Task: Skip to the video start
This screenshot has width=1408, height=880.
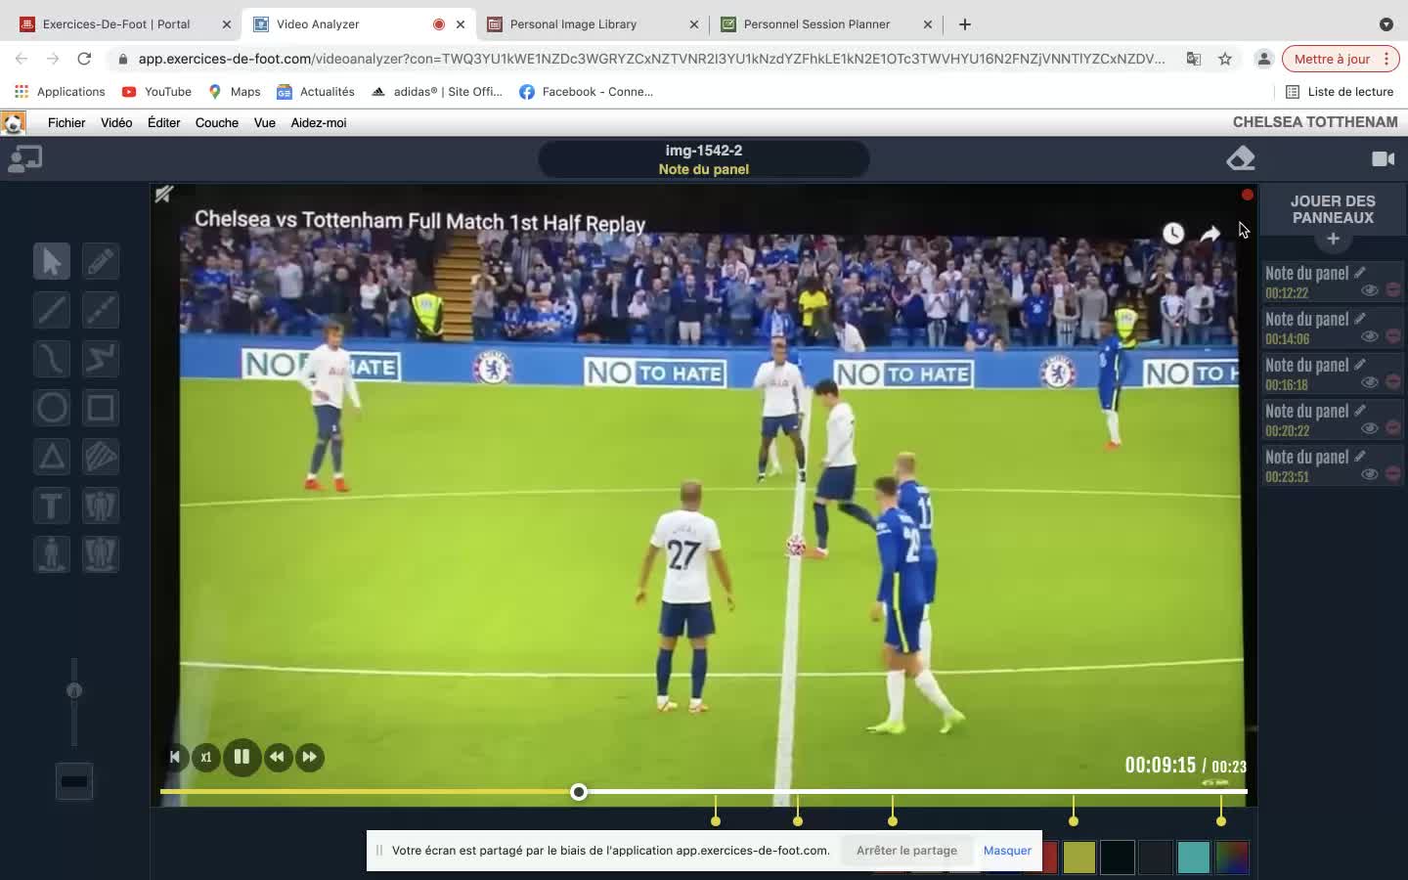Action: [x=174, y=757]
